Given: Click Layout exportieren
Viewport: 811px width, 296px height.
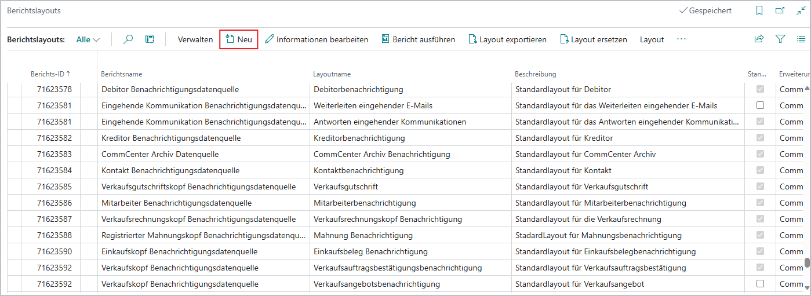Looking at the screenshot, I should click(x=507, y=39).
